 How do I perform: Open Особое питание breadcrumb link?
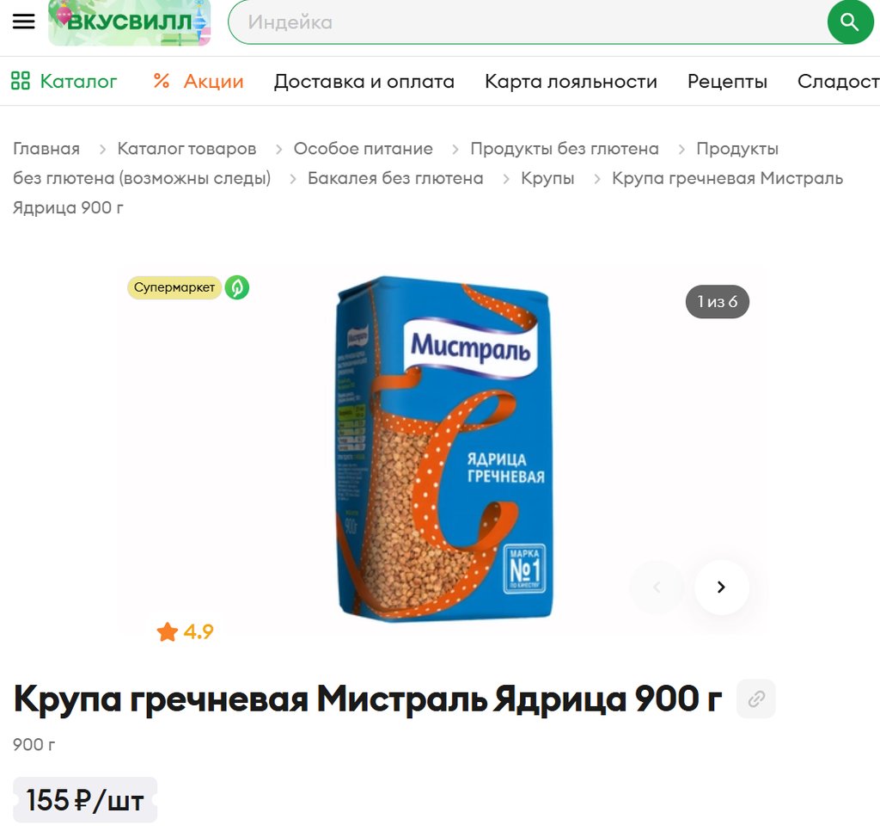(364, 149)
